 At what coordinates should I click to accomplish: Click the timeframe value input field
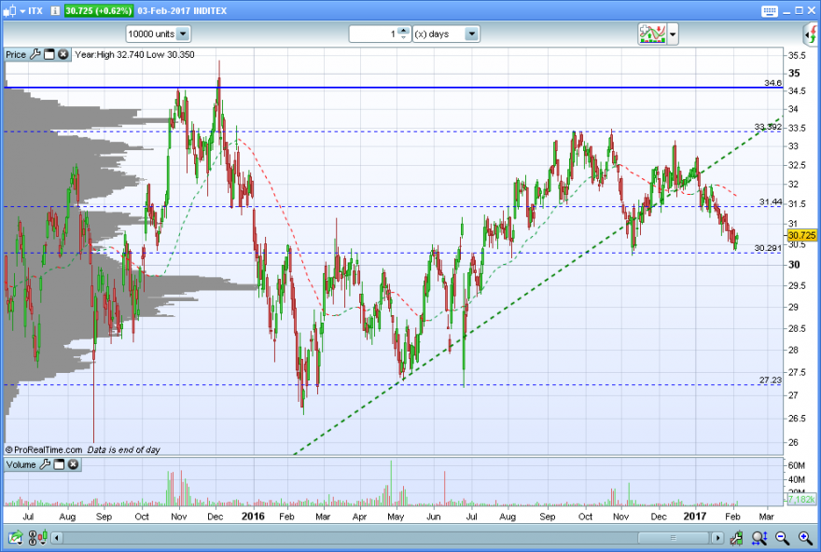click(374, 34)
